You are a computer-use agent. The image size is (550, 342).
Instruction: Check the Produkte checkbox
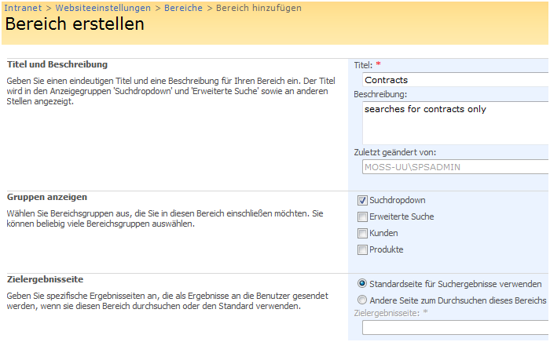[362, 249]
